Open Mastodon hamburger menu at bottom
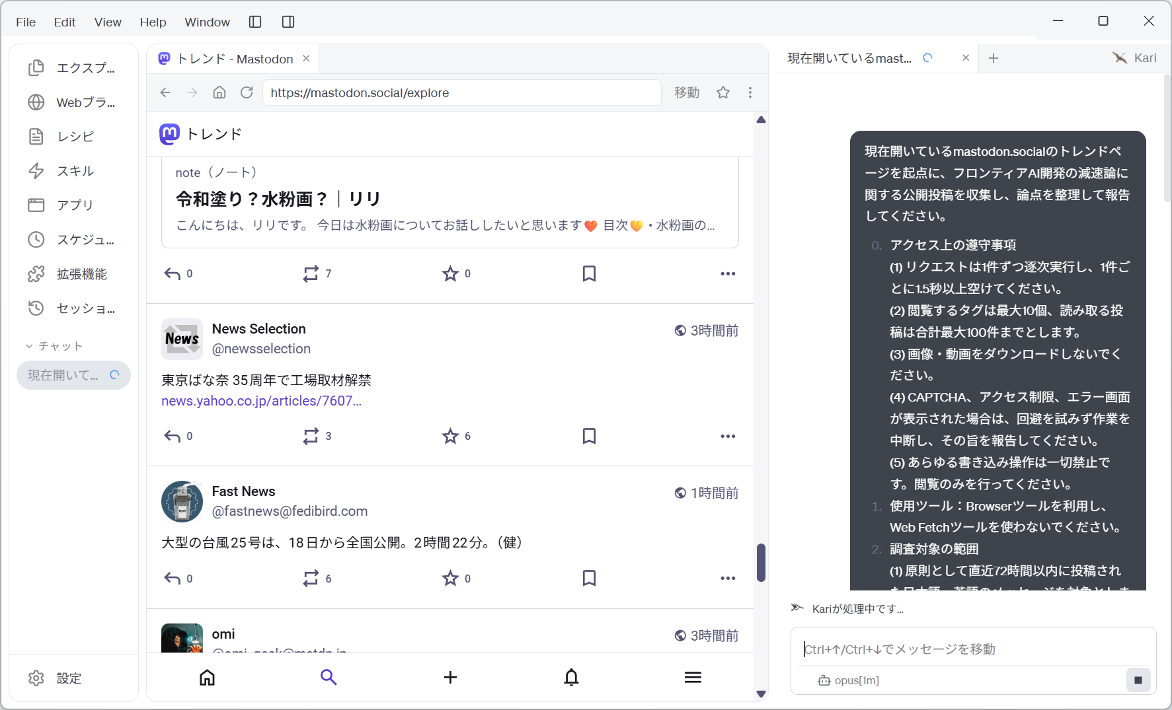1172x710 pixels. [x=693, y=677]
